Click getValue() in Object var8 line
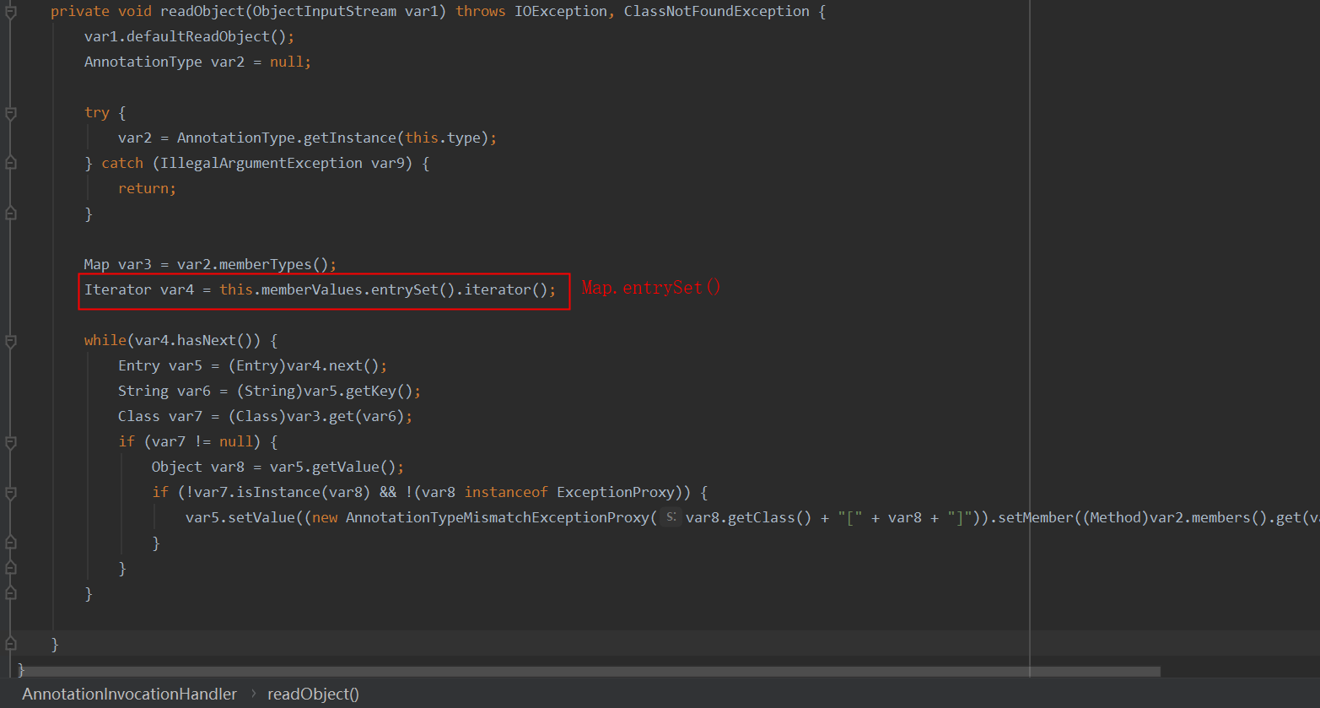 (354, 467)
